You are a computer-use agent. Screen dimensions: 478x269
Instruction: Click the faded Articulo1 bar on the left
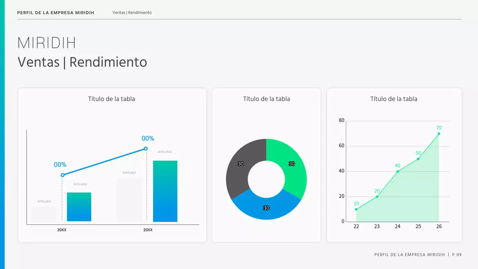pyautogui.click(x=44, y=213)
